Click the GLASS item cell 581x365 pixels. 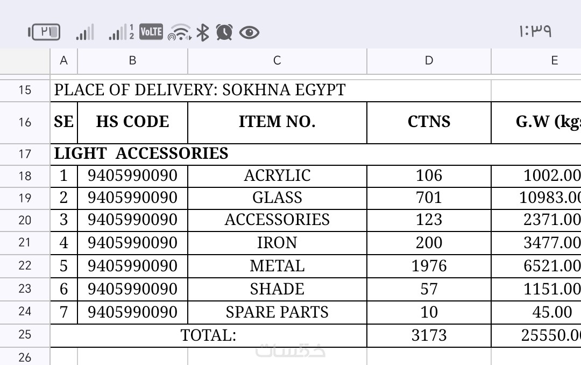[x=277, y=198]
